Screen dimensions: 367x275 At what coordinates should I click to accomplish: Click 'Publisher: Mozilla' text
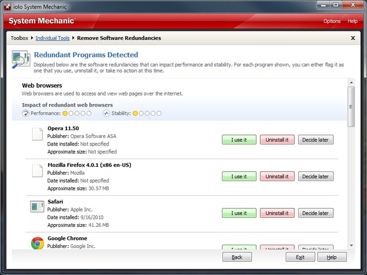pyautogui.click(x=66, y=173)
